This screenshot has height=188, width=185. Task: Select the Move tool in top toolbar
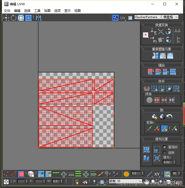[x=6, y=18]
